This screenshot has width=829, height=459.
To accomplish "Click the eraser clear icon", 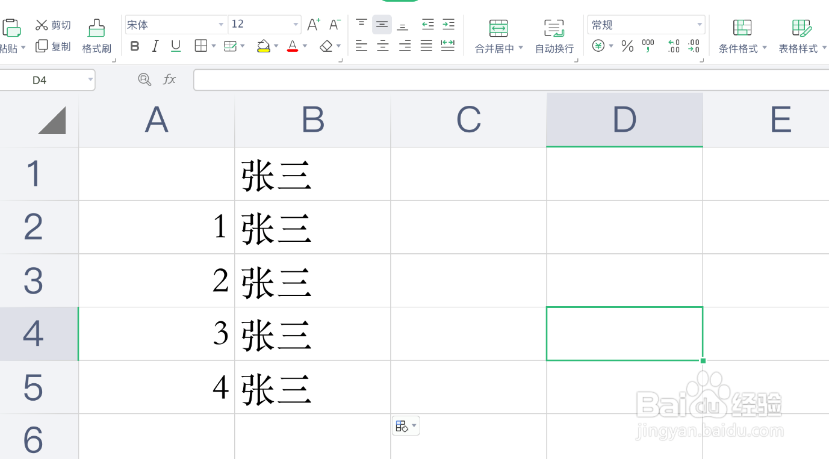I will (x=326, y=46).
